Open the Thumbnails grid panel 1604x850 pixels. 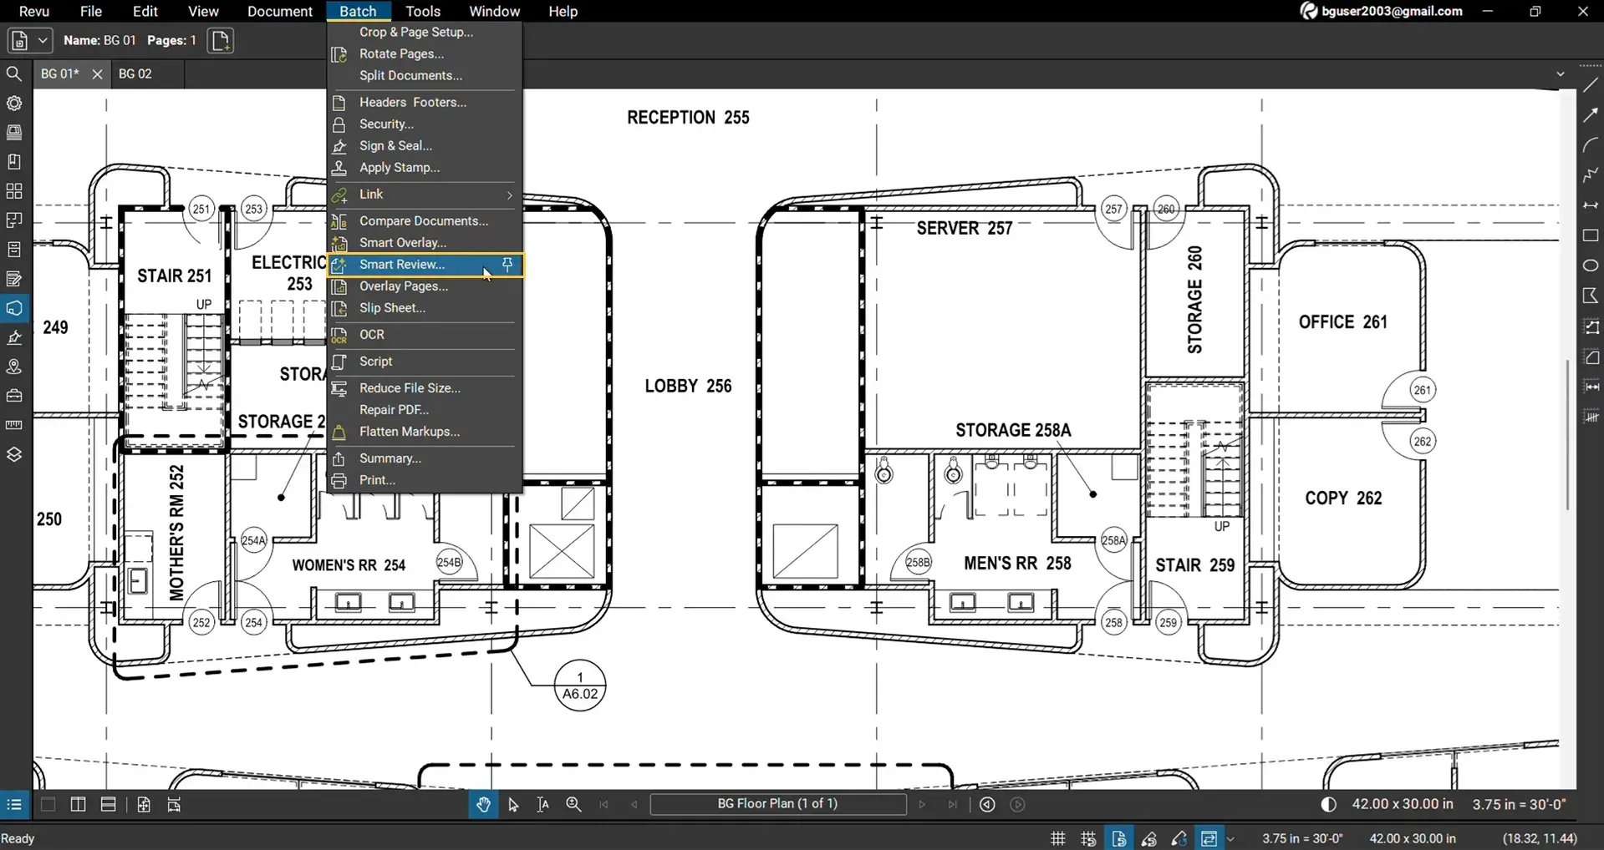(14, 191)
